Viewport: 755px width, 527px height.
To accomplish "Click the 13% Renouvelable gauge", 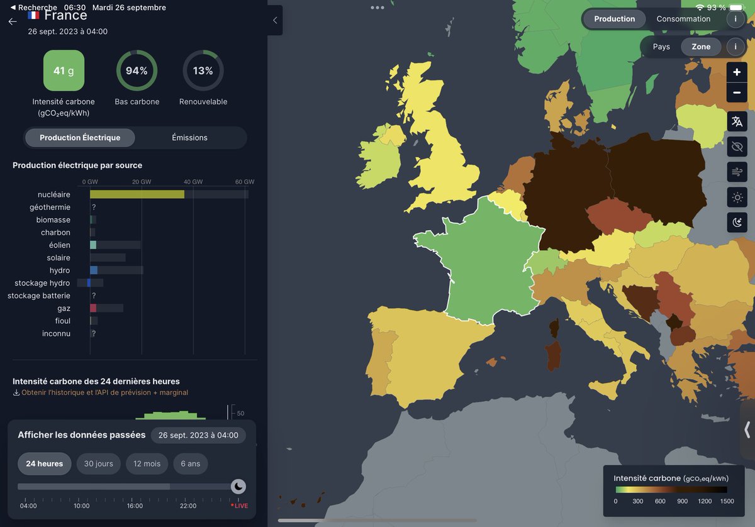I will click(203, 70).
